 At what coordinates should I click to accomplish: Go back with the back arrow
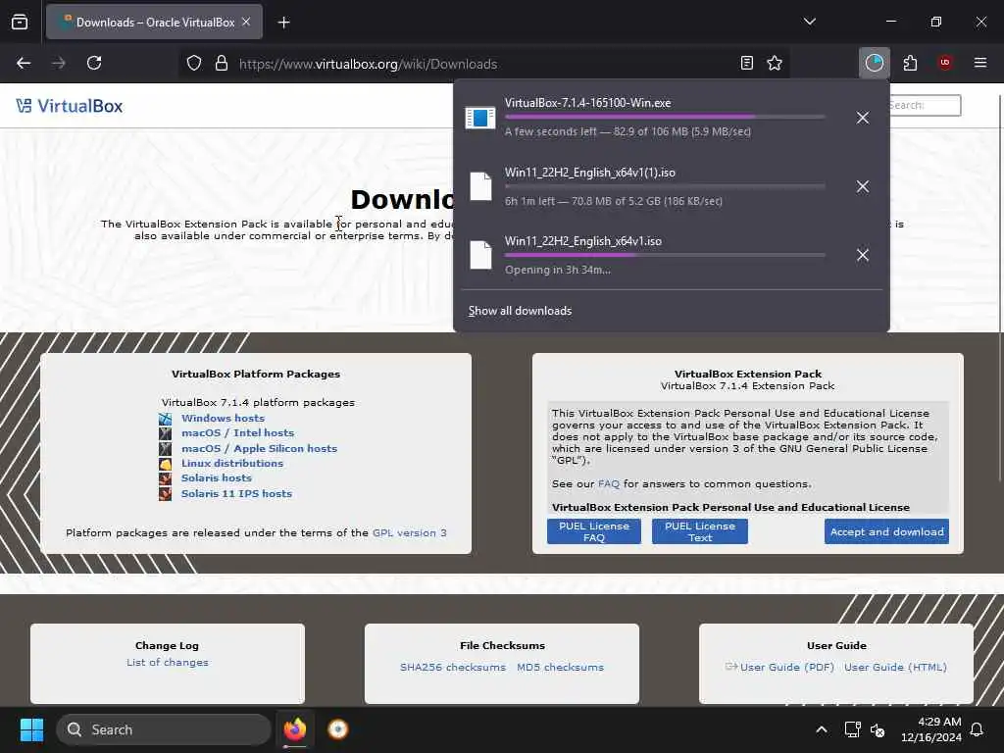(x=24, y=64)
